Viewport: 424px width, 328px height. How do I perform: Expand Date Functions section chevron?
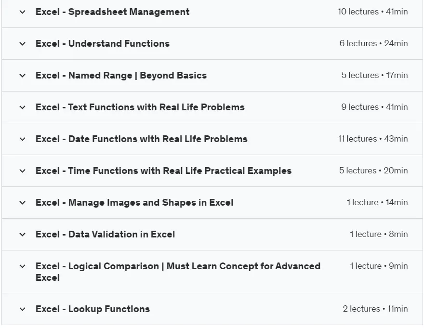[23, 139]
